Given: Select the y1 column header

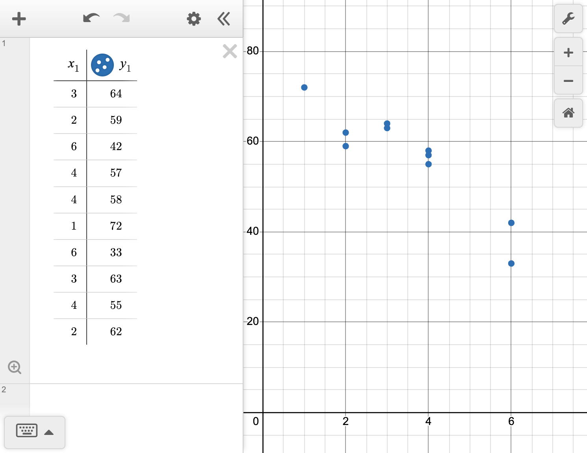Looking at the screenshot, I should coord(125,65).
